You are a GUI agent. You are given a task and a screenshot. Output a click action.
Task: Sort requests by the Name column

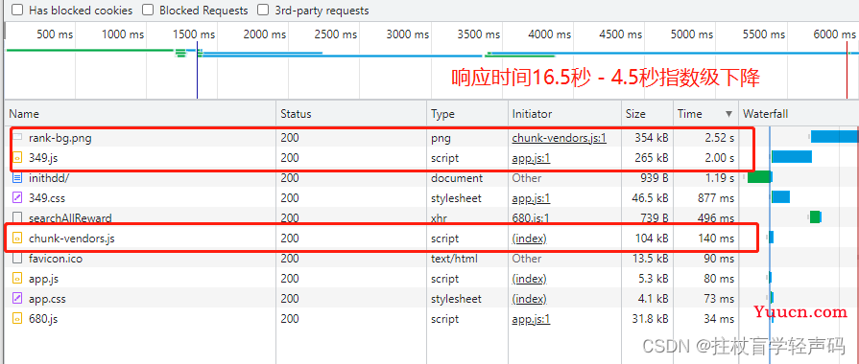click(140, 114)
